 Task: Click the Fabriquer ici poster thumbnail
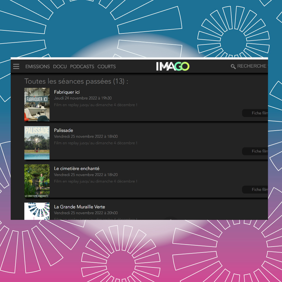click(37, 104)
